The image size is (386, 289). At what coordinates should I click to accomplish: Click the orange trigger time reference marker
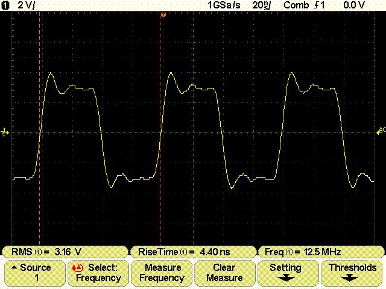(163, 15)
